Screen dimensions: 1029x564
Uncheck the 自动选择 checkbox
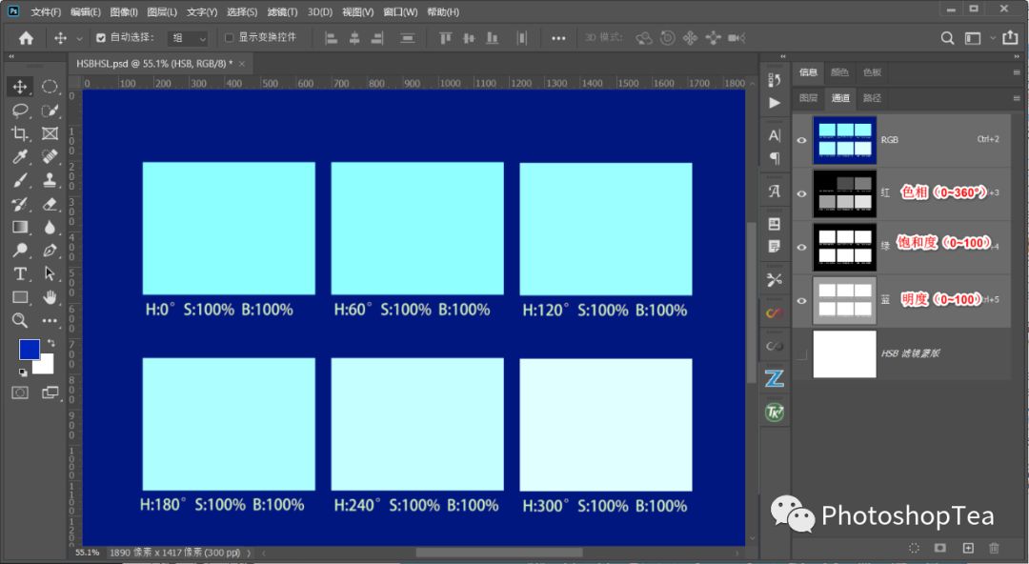click(101, 38)
